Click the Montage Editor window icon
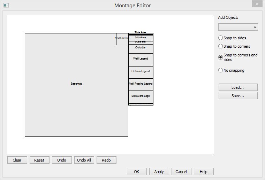The height and width of the screenshot is (180, 265). tap(6, 5)
